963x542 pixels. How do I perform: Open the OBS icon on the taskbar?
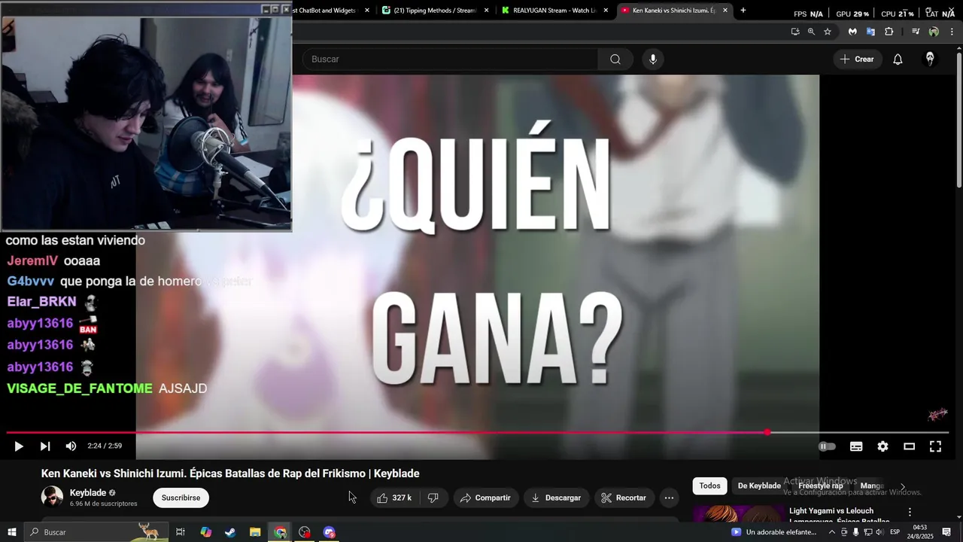tap(304, 532)
